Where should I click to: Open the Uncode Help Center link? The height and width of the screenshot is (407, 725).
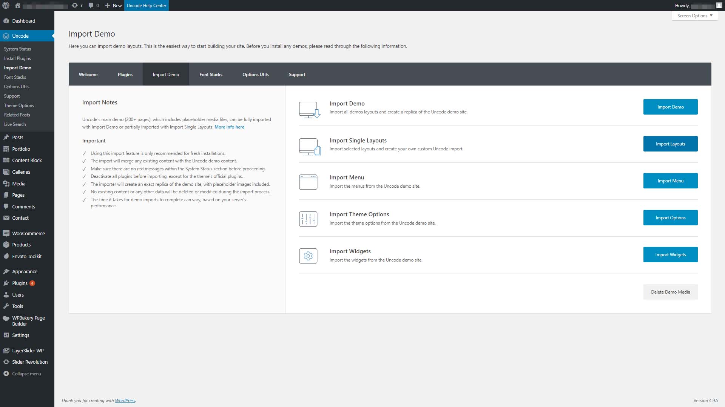[x=146, y=5]
